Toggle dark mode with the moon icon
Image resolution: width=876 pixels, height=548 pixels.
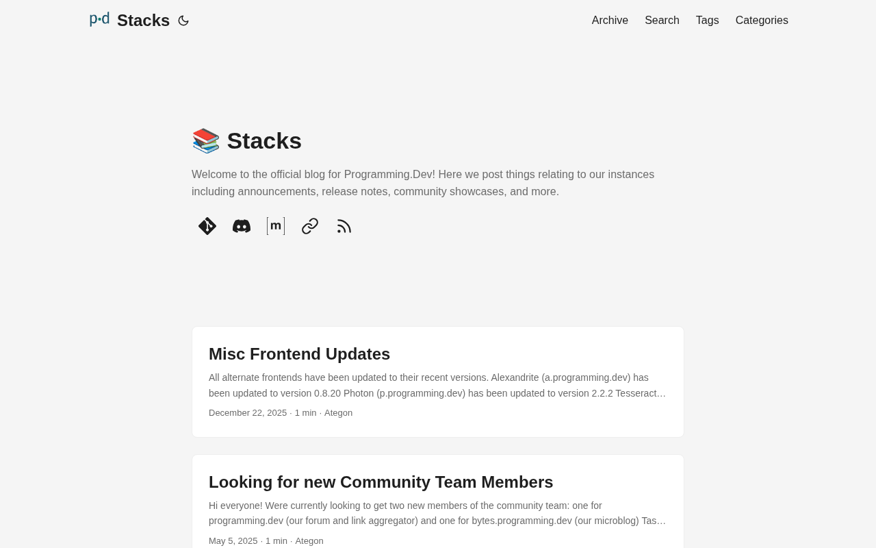pos(183,21)
